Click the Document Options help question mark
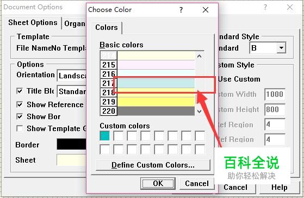 [x=265, y=8]
